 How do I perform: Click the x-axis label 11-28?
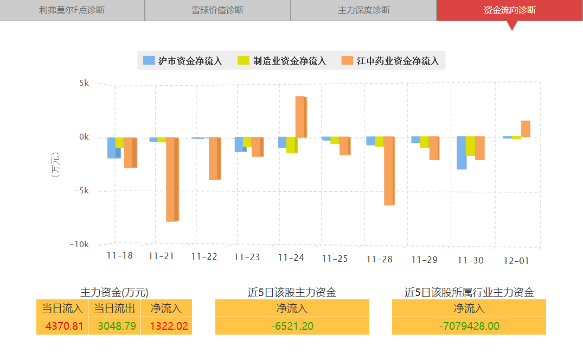tap(380, 259)
